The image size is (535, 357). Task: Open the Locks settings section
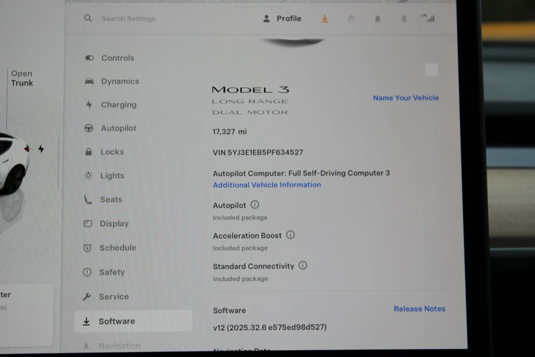[x=111, y=152]
